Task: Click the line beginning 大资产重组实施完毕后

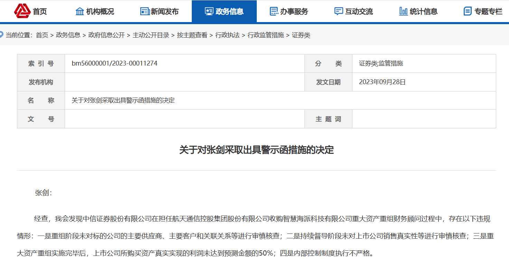Action: point(195,254)
